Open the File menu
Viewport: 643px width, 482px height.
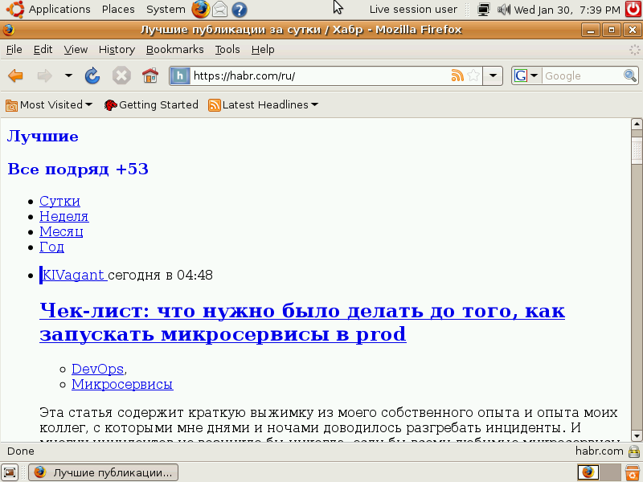(14, 50)
